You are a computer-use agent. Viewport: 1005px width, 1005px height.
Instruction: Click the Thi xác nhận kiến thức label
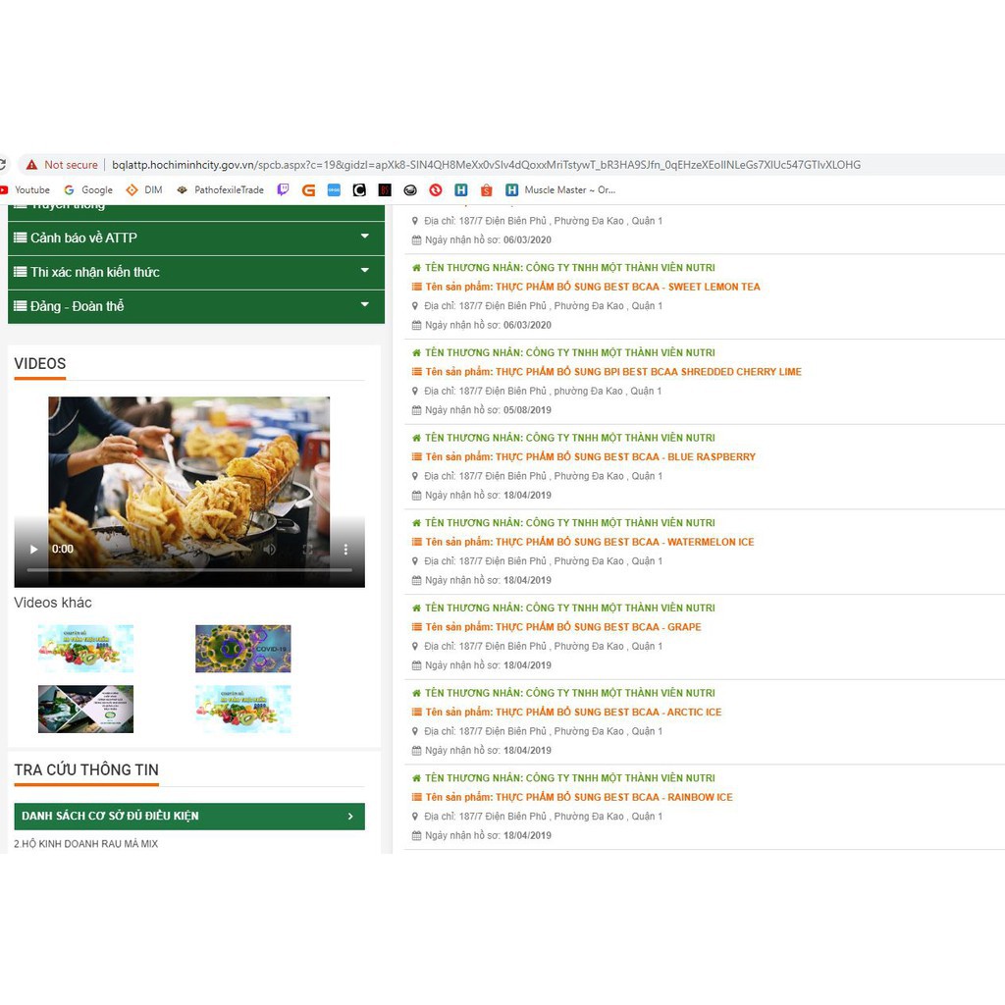[95, 272]
